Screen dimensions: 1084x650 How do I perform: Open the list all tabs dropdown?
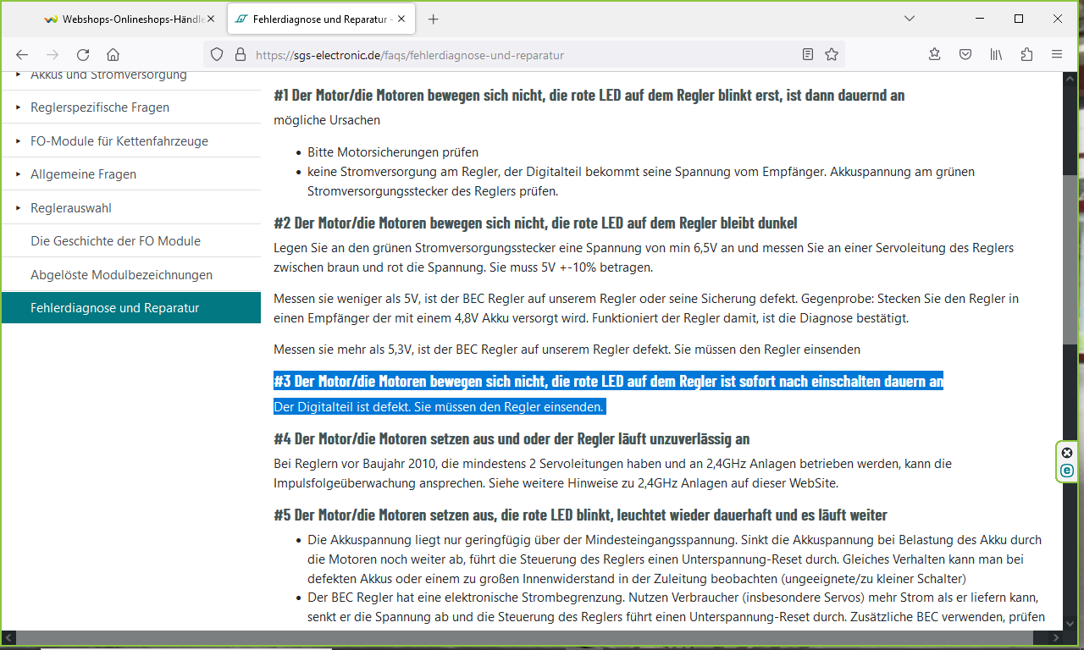910,19
